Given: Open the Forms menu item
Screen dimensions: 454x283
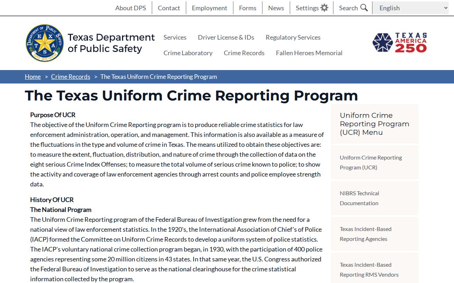Looking at the screenshot, I should point(248,8).
